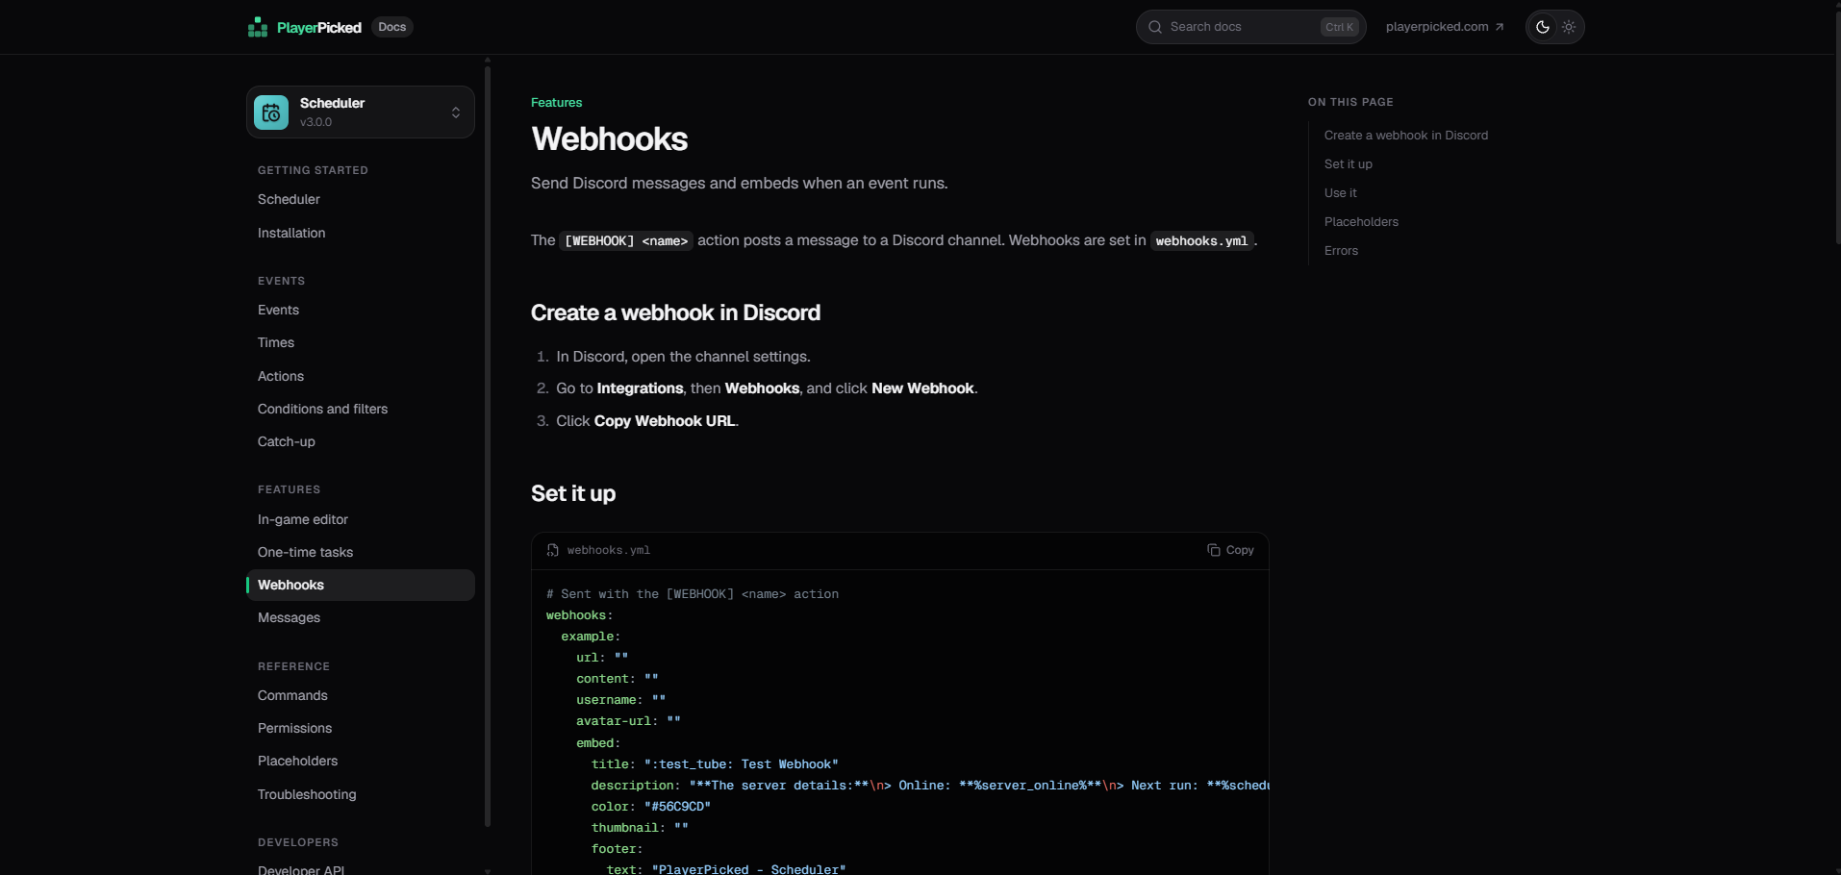Image resolution: width=1841 pixels, height=875 pixels.
Task: Click the Scheduler calendar icon
Action: [x=271, y=112]
